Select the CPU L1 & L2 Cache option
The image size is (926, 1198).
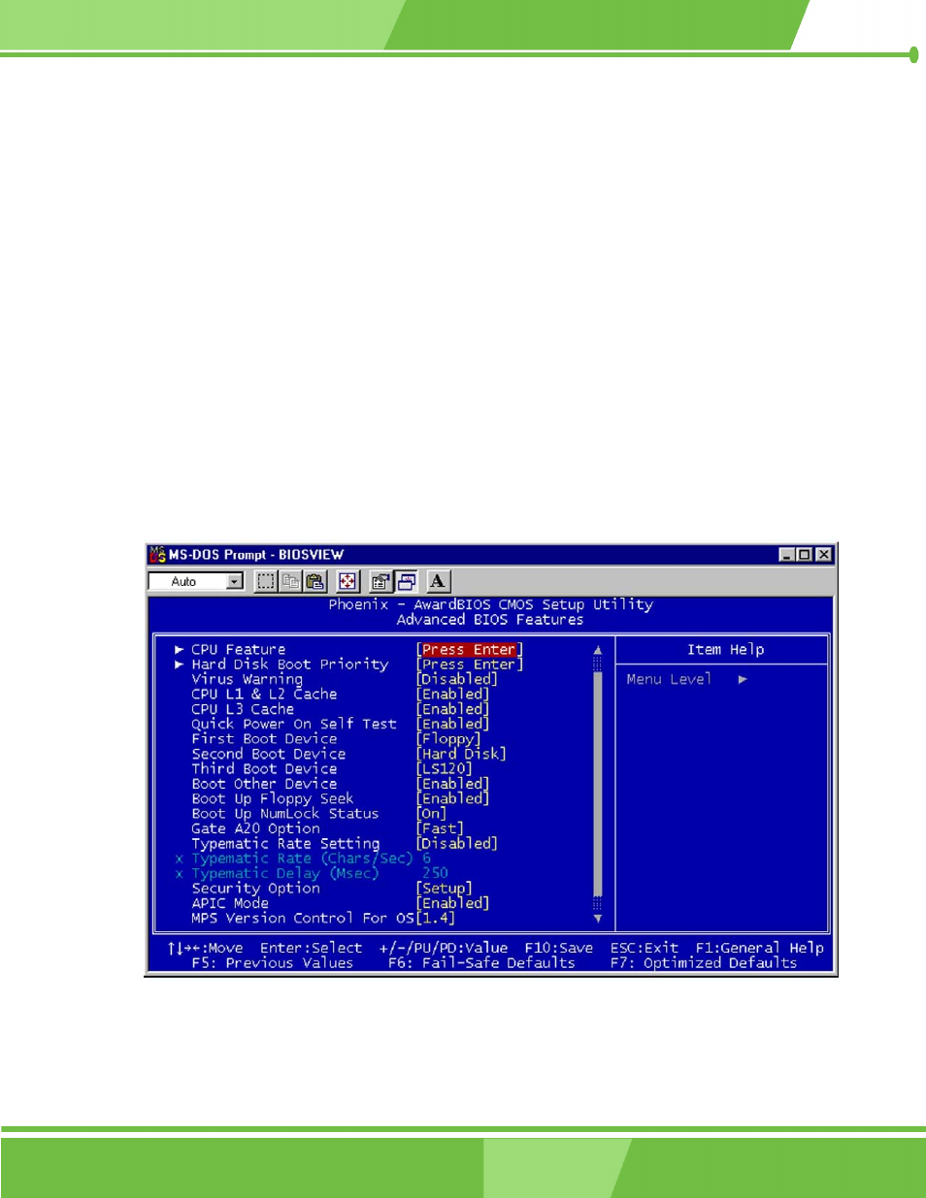click(264, 695)
